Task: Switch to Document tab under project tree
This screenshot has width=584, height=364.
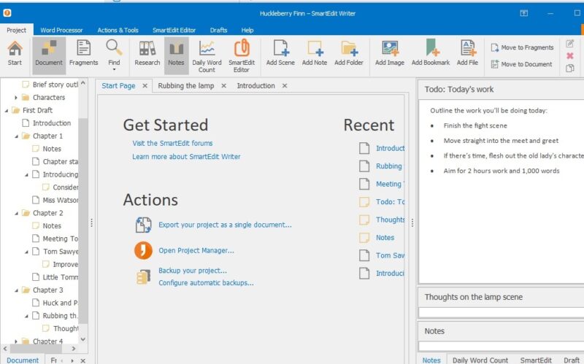Action: [23, 360]
